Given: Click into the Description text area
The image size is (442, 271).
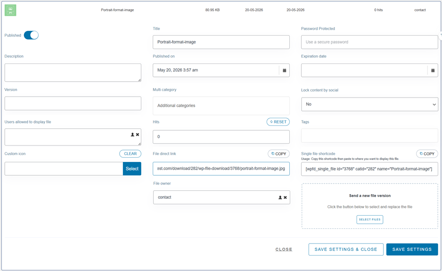Looking at the screenshot, I should point(73,73).
